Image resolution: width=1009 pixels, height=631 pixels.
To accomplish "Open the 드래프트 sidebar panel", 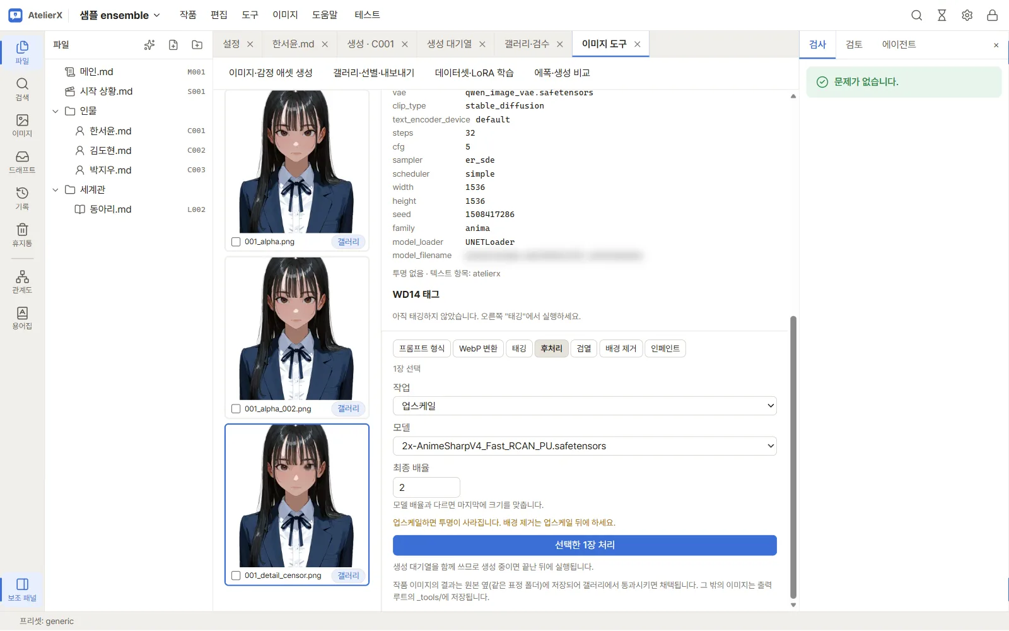I will (22, 162).
